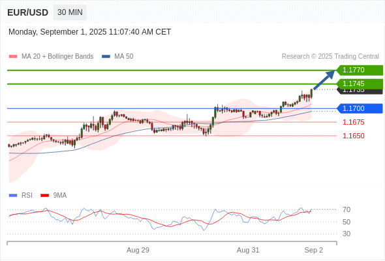Click the RSI 70 level label

coord(346,209)
